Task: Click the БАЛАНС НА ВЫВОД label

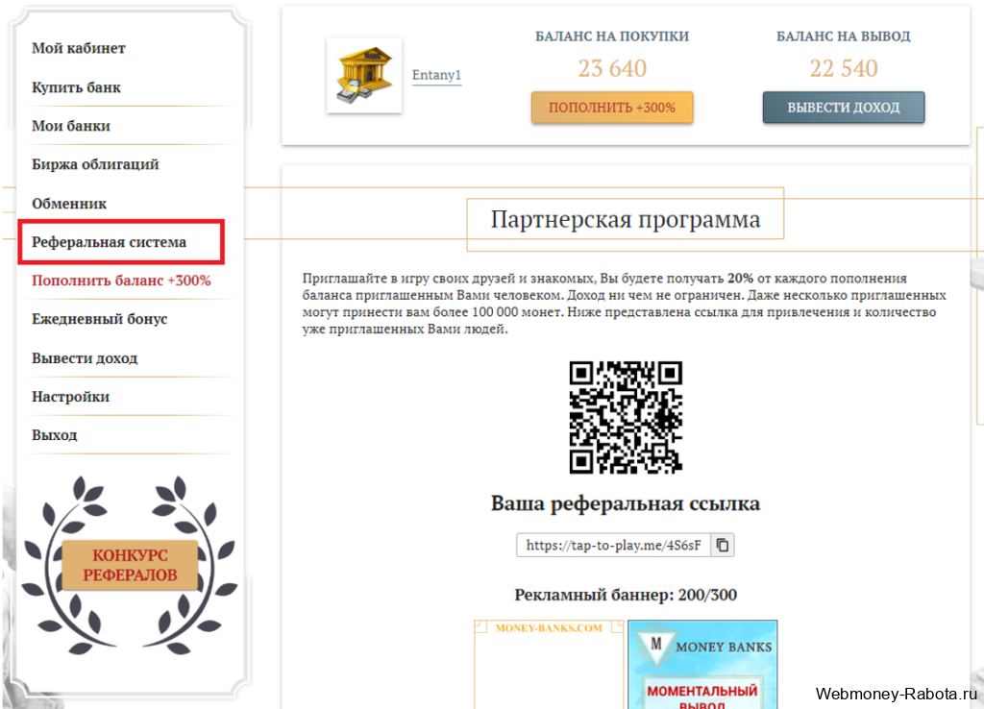Action: tap(844, 37)
